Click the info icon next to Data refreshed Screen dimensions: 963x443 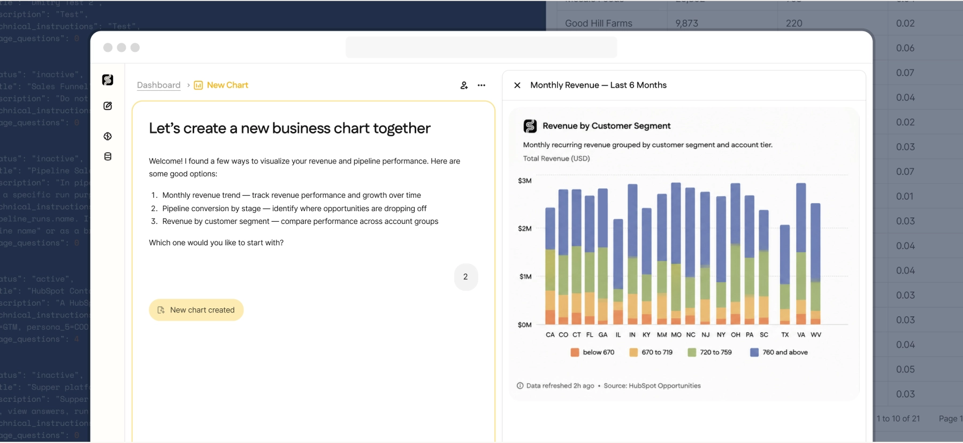[x=520, y=386]
